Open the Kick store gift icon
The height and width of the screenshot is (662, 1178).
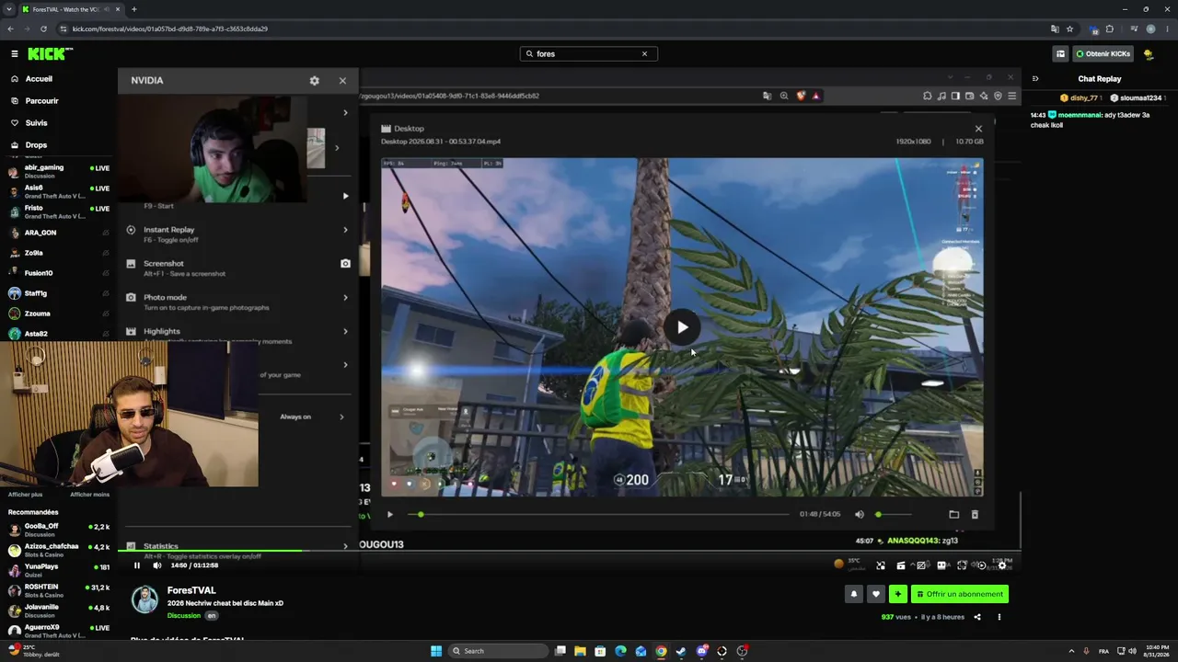point(1060,54)
